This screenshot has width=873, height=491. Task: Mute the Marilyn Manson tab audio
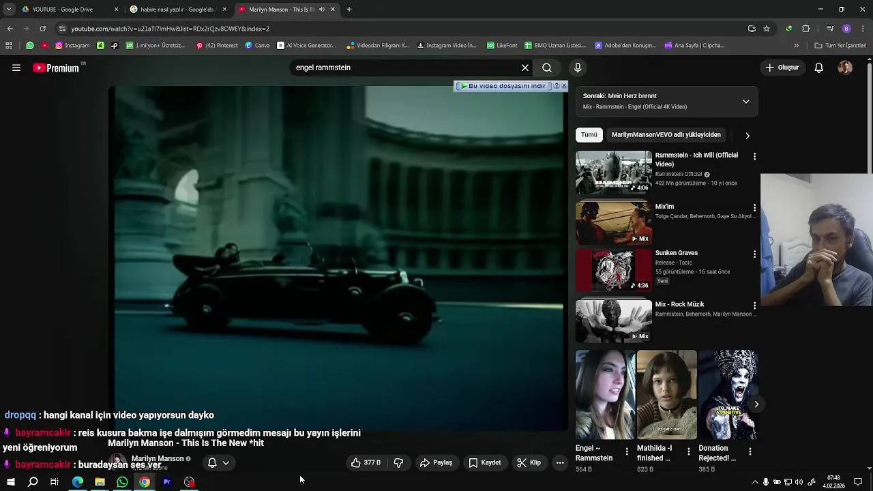[322, 10]
